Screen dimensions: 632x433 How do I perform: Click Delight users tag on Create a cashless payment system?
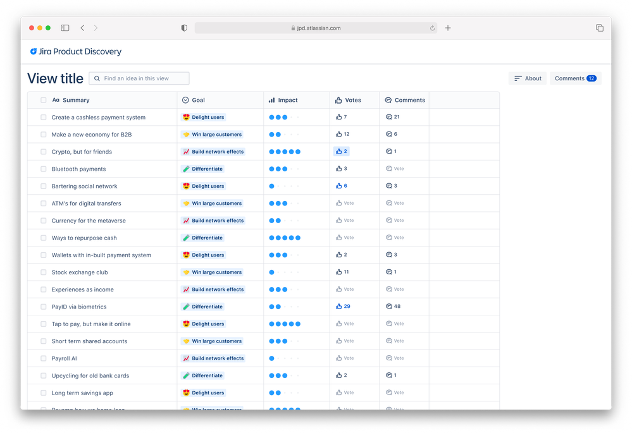click(x=204, y=117)
